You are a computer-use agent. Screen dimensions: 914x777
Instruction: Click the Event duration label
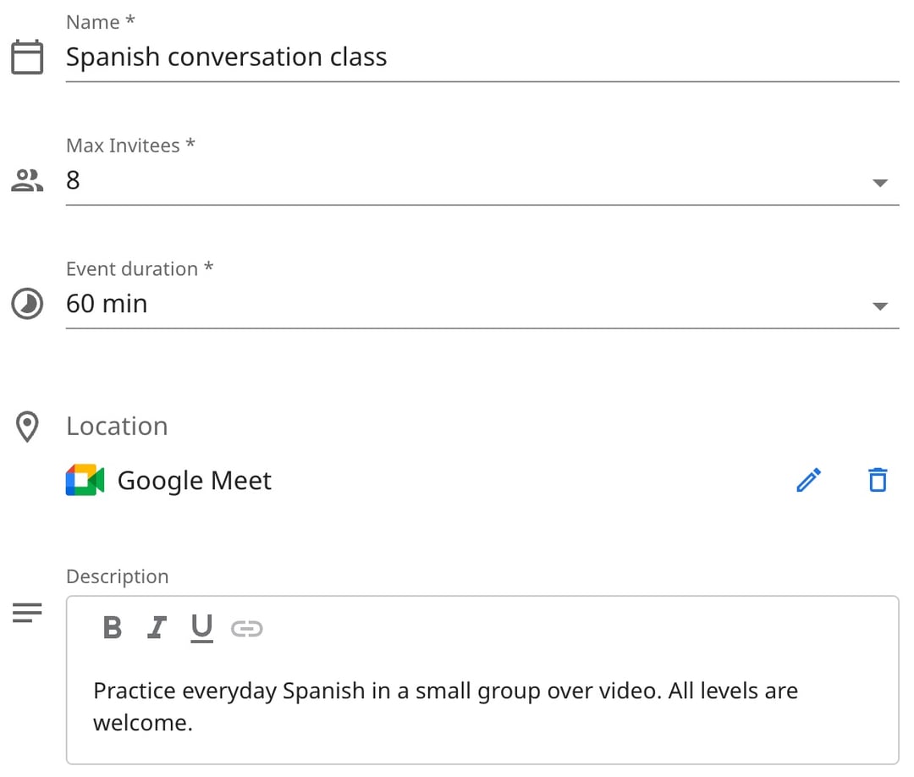point(140,268)
